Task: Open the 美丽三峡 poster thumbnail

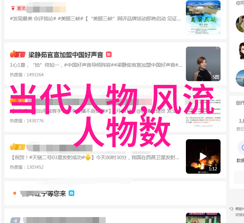Action: pyautogui.click(x=203, y=17)
